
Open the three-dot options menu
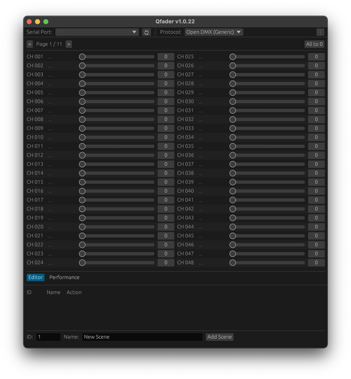click(x=320, y=32)
